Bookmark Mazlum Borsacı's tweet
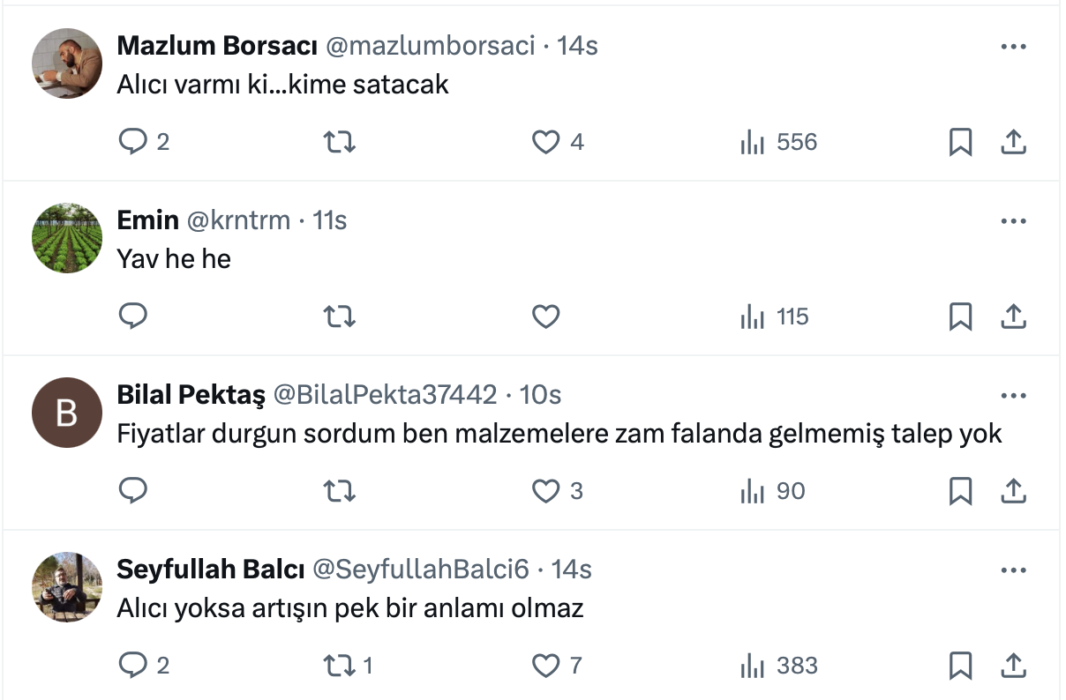1066x700 pixels. pos(960,142)
